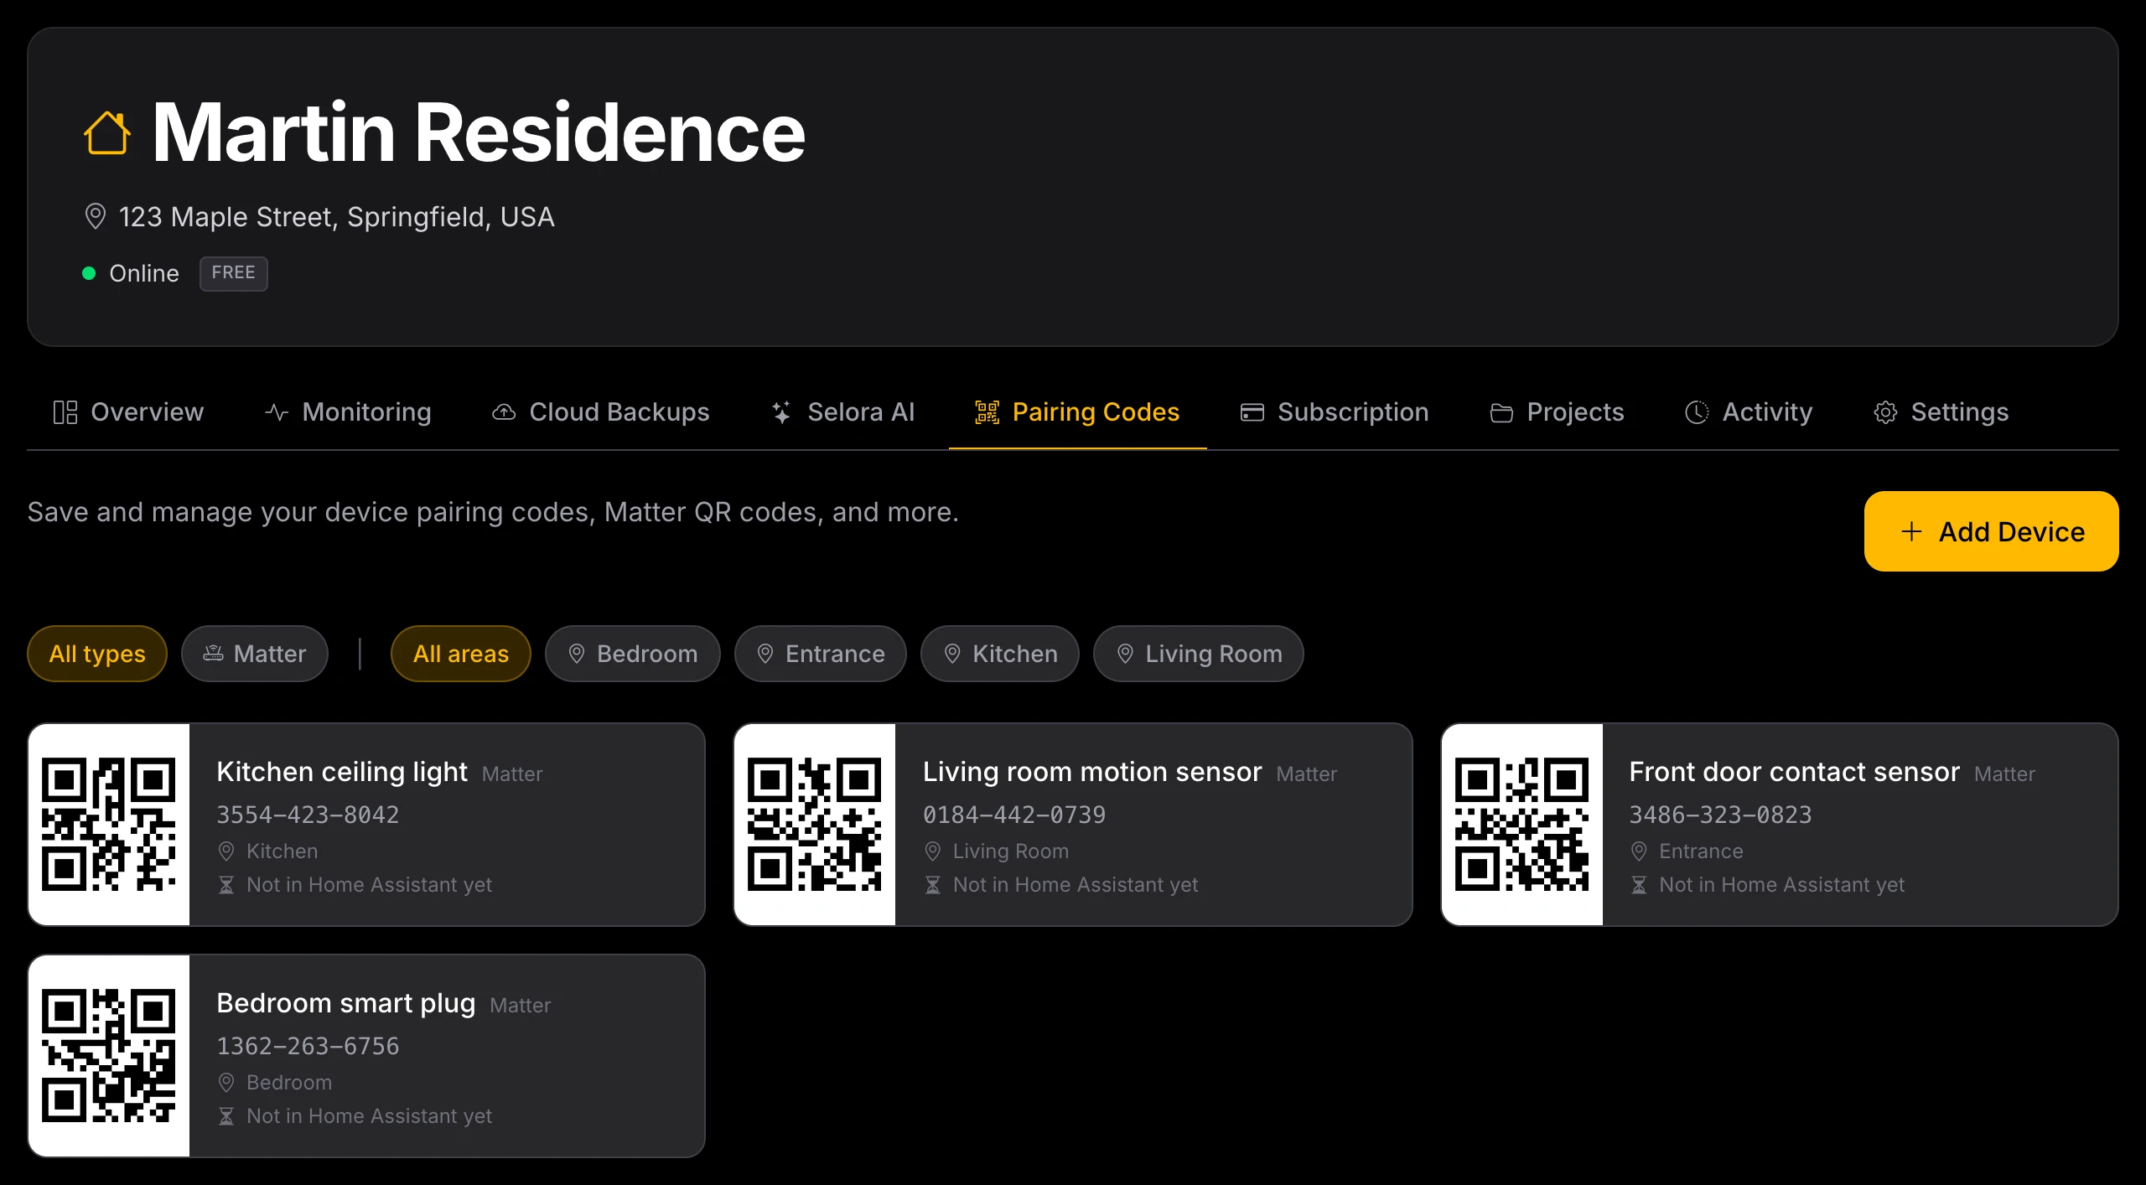
Task: Click the Kitchen location pin on the ceiling light card
Action: point(226,851)
